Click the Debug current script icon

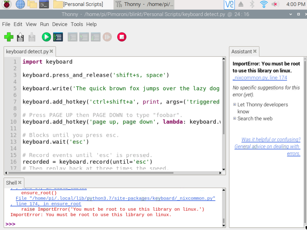58,37
